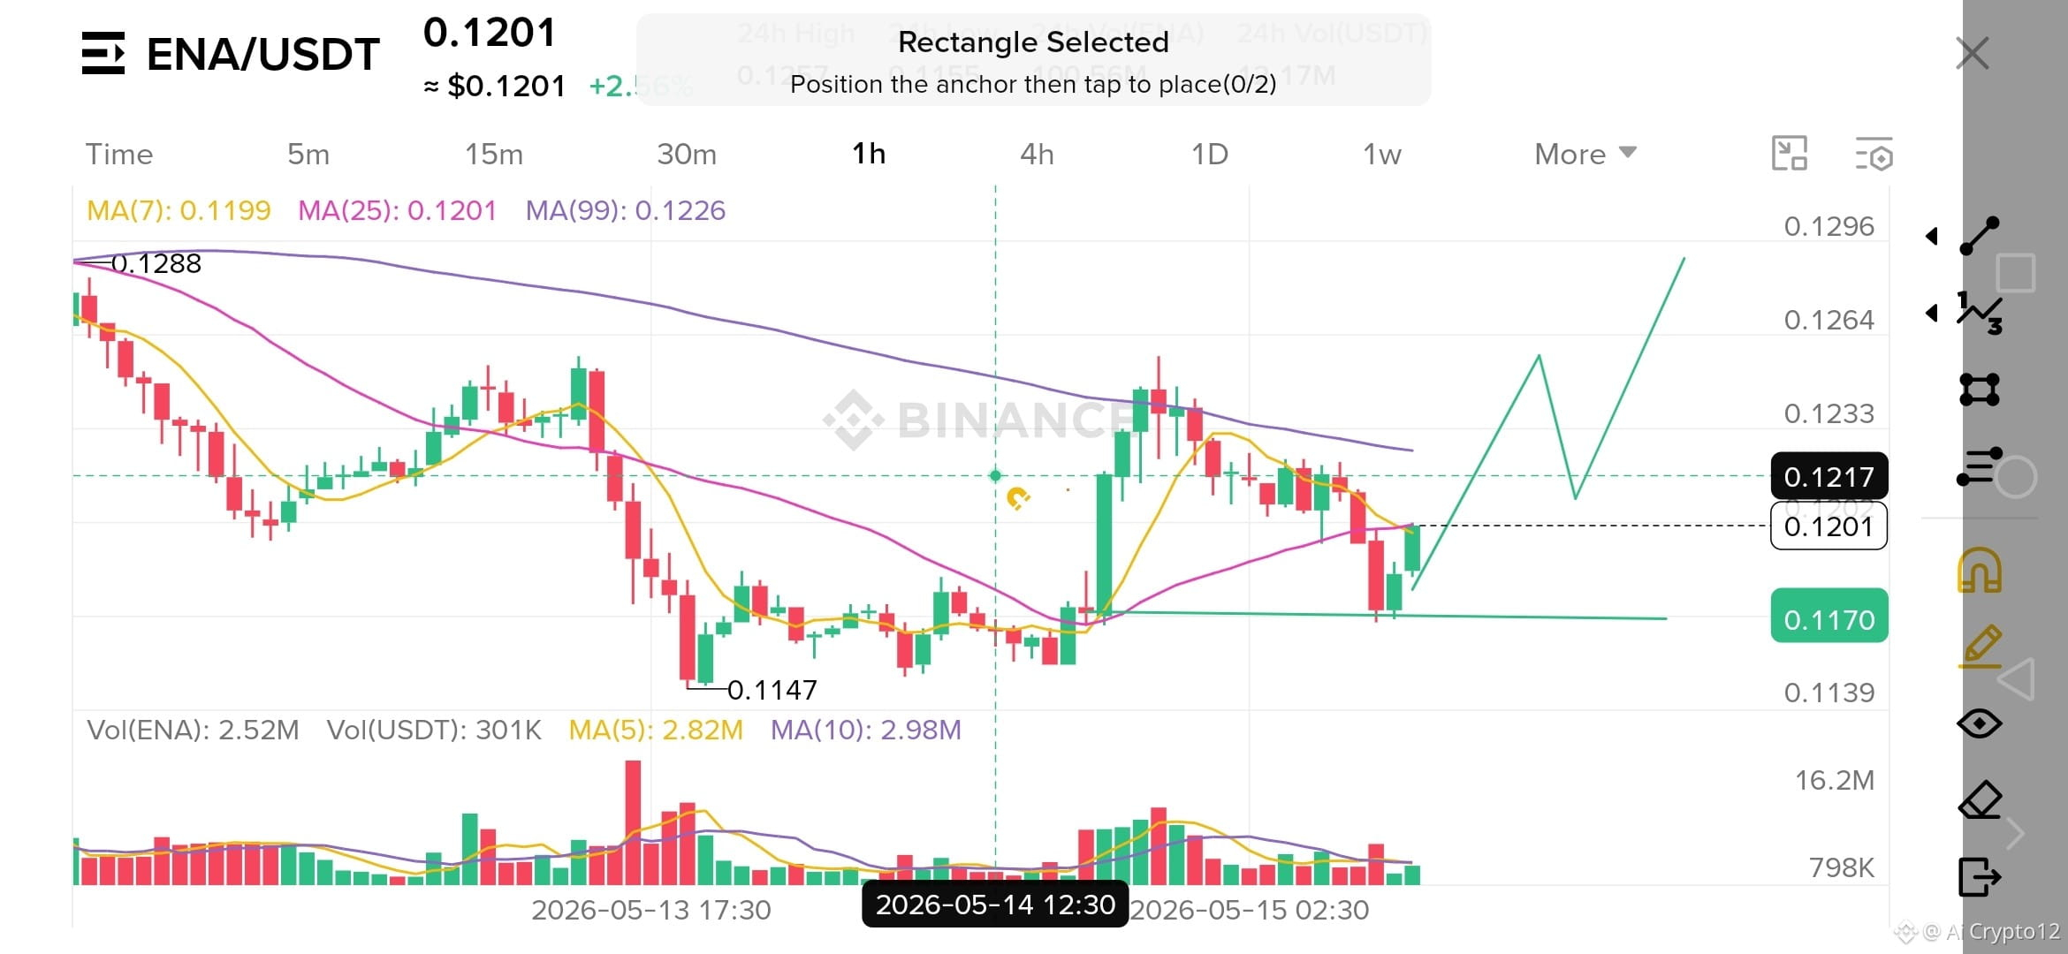The width and height of the screenshot is (2068, 954).
Task: Select the 15m interval
Action: coord(494,154)
